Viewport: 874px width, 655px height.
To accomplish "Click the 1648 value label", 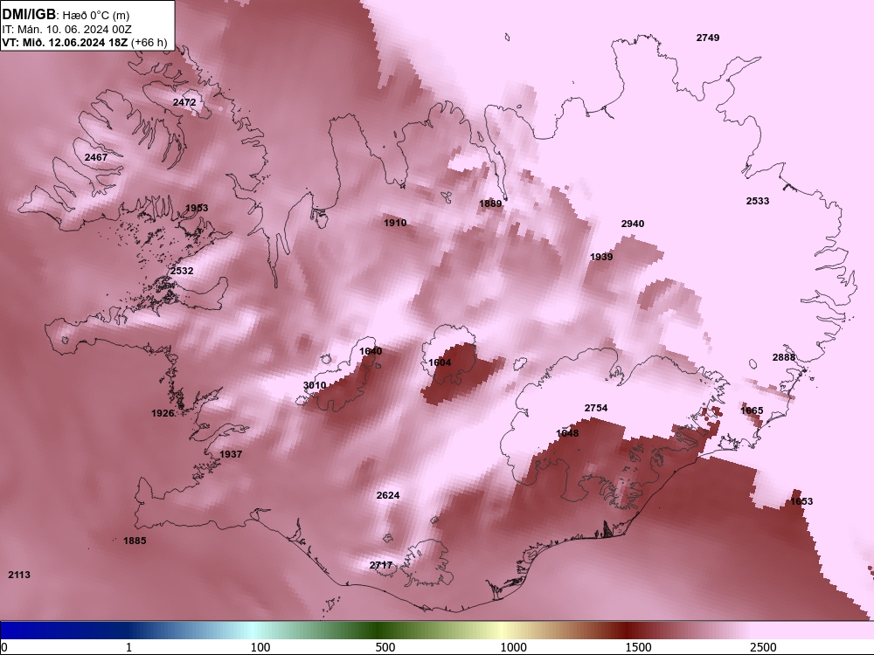I will coord(567,433).
